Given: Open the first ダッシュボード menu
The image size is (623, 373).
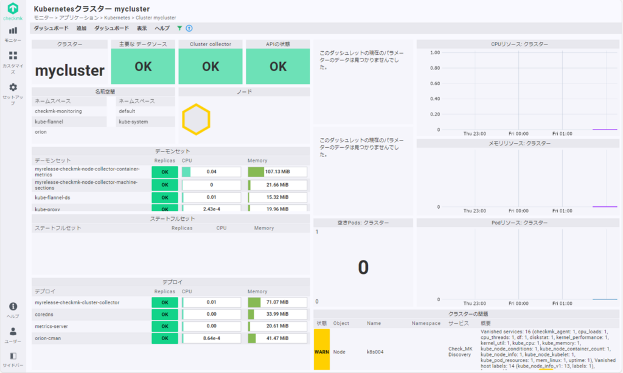Looking at the screenshot, I should (x=51, y=28).
